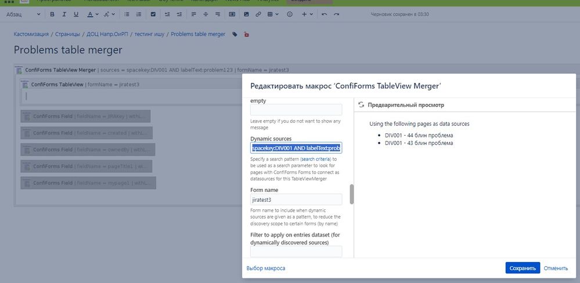Select ConfiForms TableView formName jiratest3 macro
This screenshot has height=283, width=580.
pos(85,85)
